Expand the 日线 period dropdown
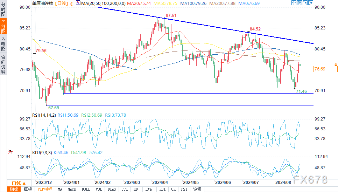338x192 pixels. [x=19, y=183]
